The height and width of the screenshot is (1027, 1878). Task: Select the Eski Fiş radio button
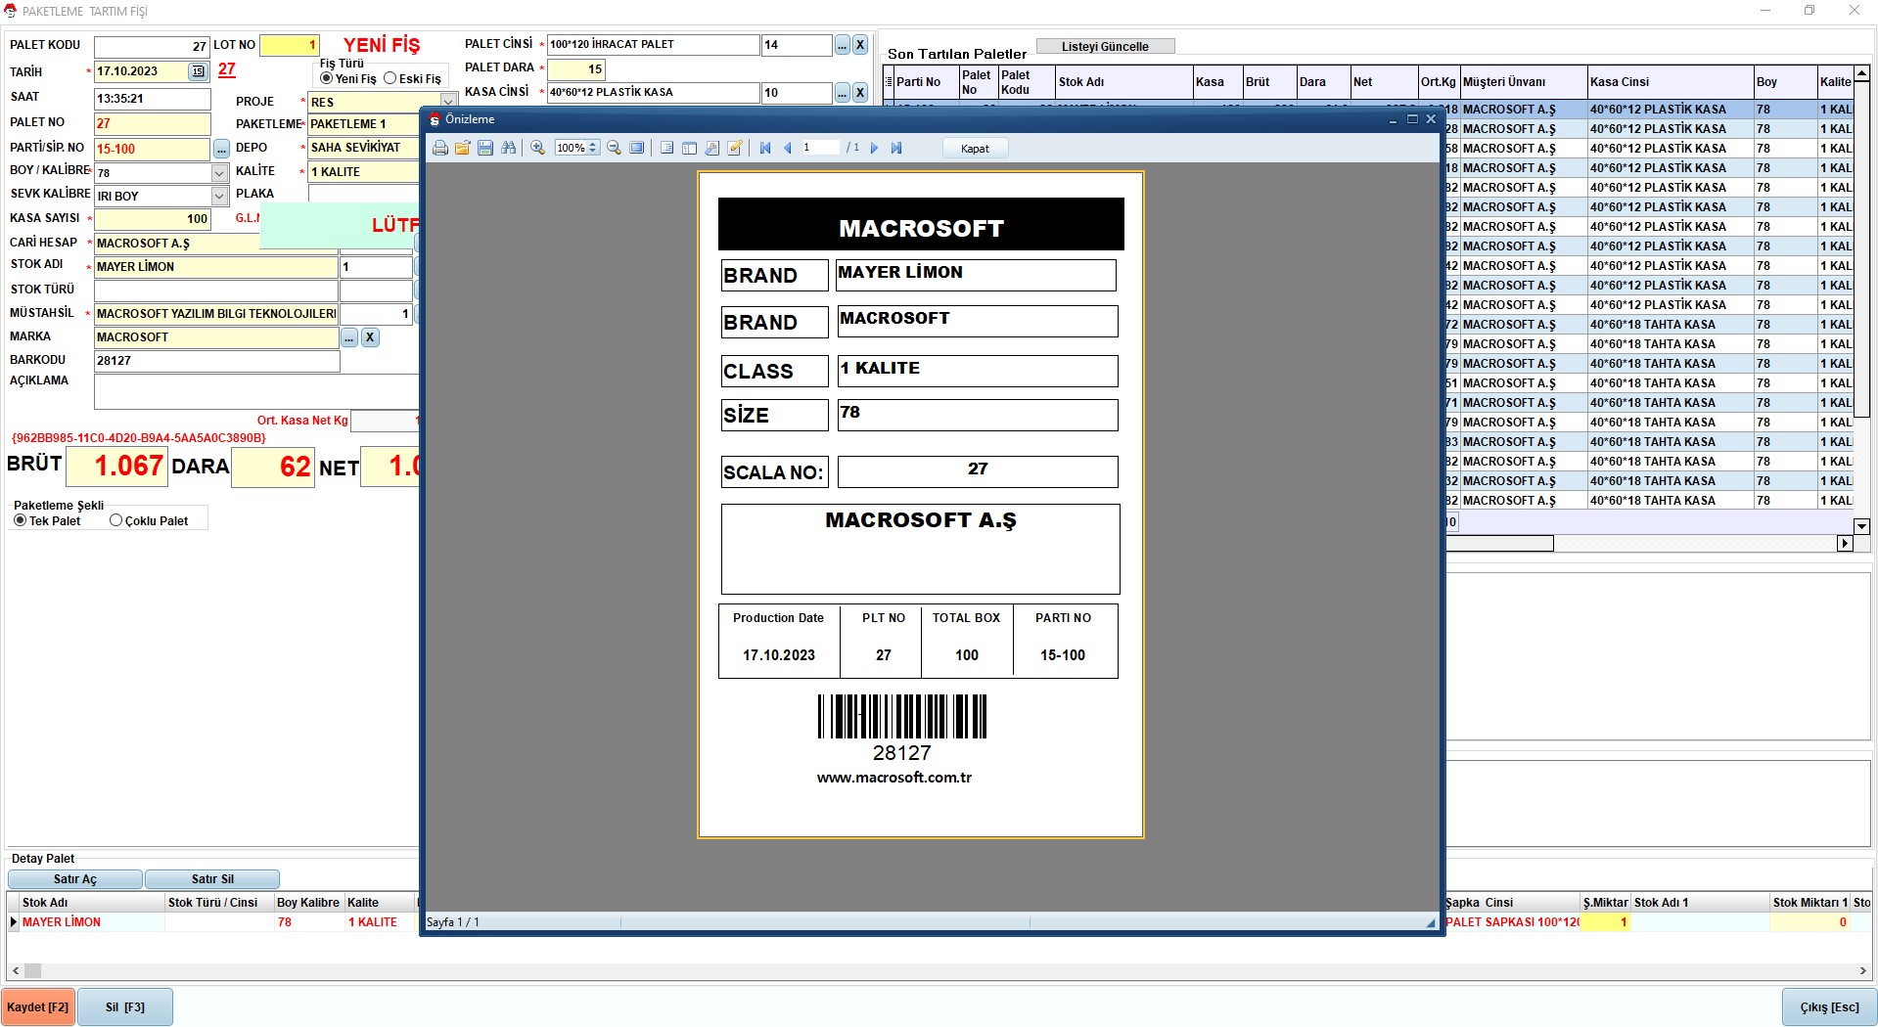click(x=390, y=78)
